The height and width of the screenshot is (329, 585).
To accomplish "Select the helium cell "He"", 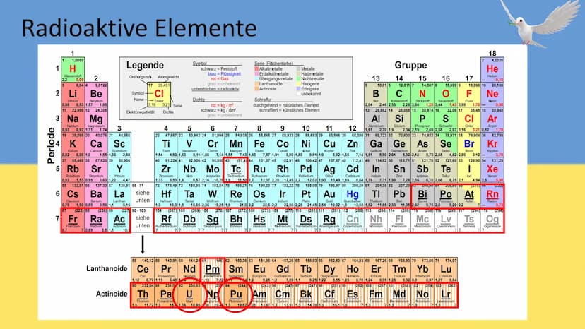I will 492,70.
